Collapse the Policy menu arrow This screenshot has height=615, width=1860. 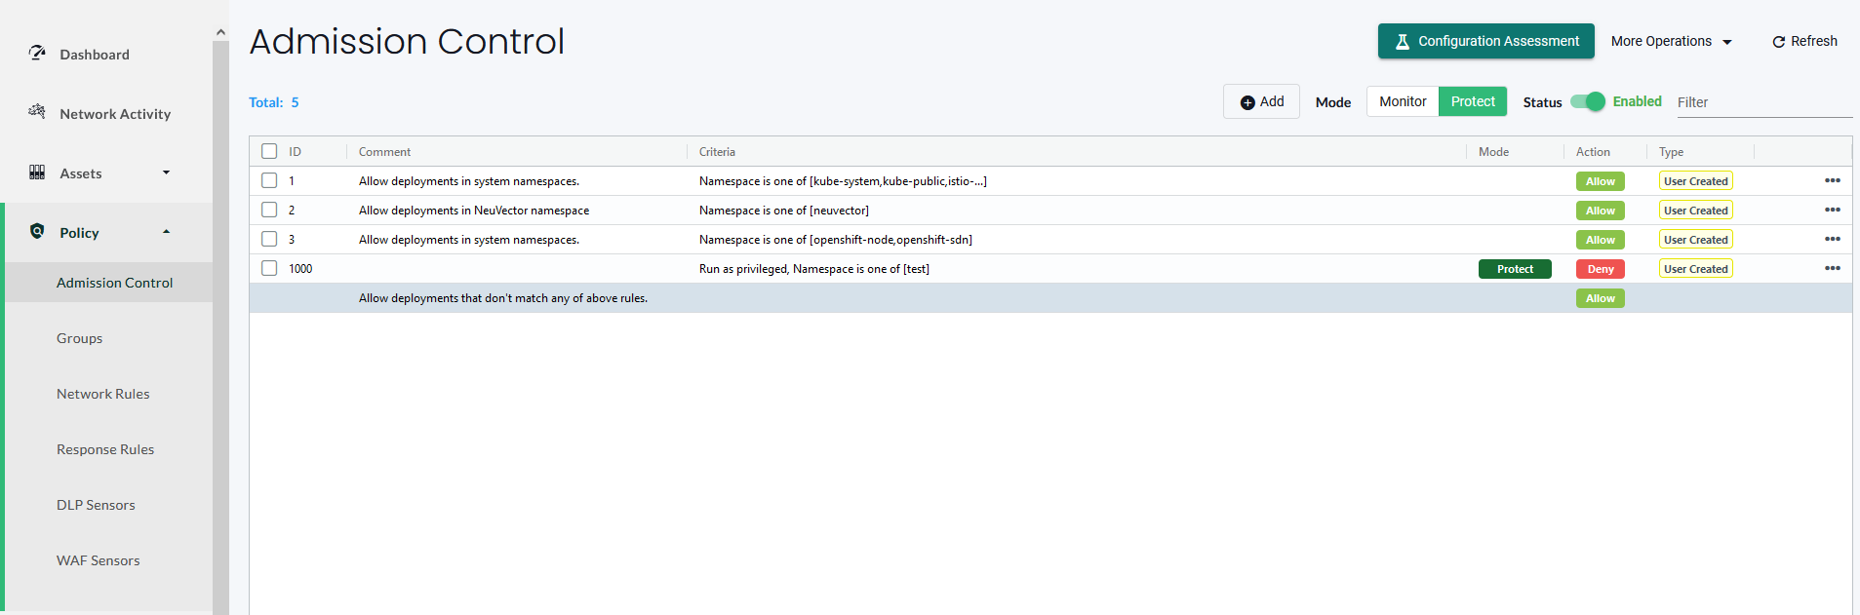pyautogui.click(x=166, y=232)
